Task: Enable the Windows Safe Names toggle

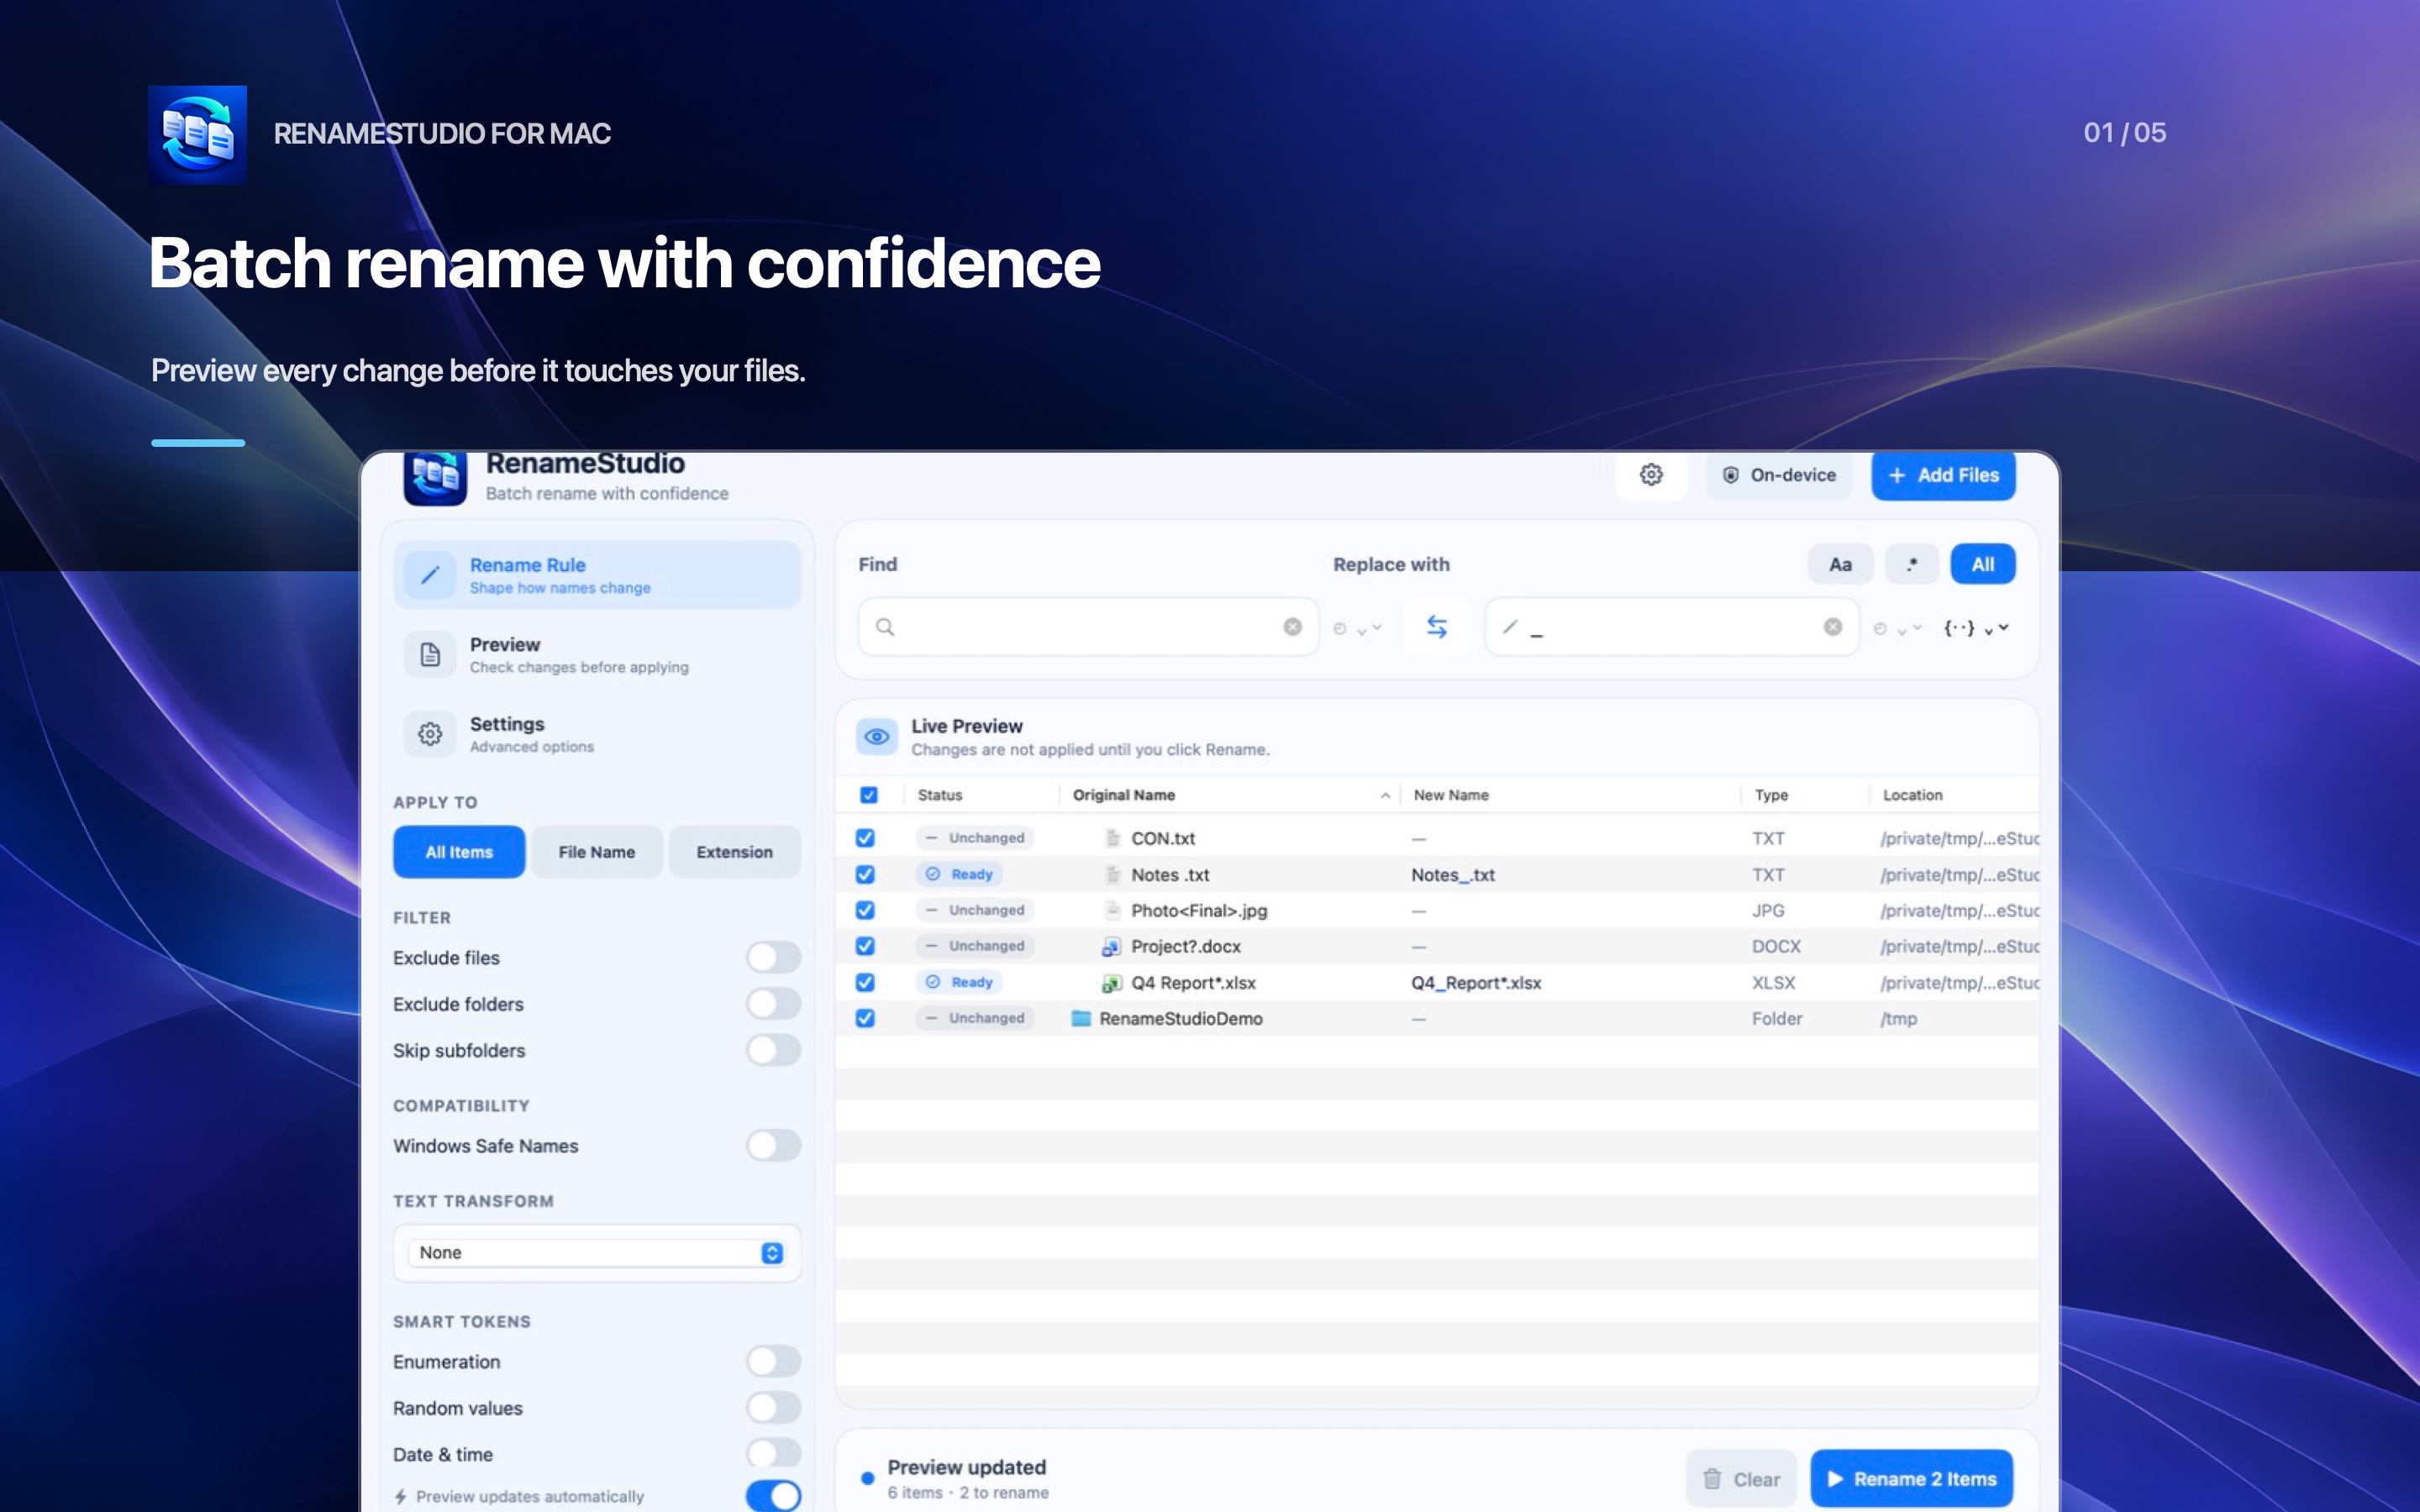Action: tap(773, 1145)
